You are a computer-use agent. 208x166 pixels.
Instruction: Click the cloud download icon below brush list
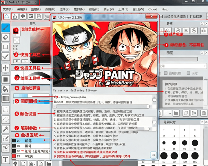15,164
